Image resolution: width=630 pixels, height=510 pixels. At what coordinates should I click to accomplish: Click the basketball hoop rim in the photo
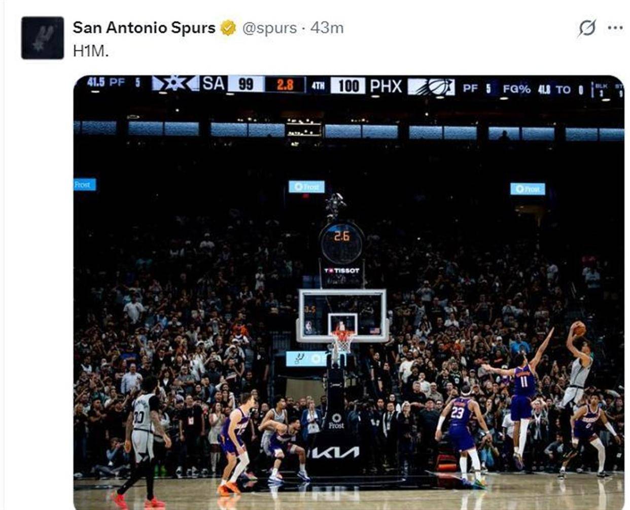point(343,334)
